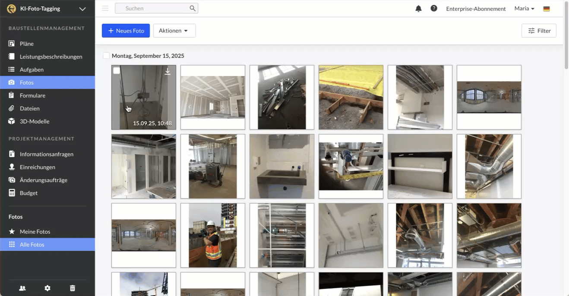569x296 pixels.
Task: Click the Neues Foto button
Action: coord(126,31)
